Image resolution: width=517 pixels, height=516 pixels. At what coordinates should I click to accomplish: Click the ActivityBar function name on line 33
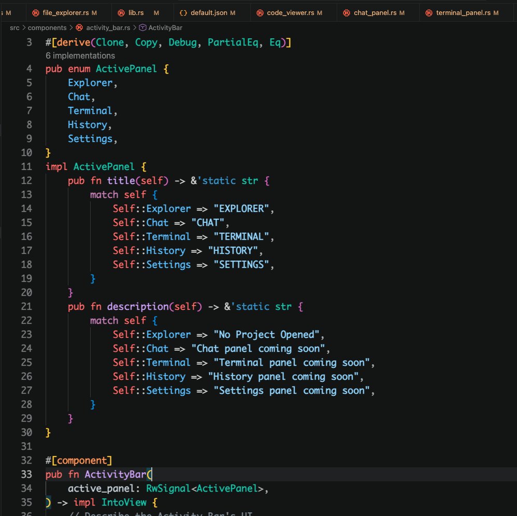tap(115, 474)
